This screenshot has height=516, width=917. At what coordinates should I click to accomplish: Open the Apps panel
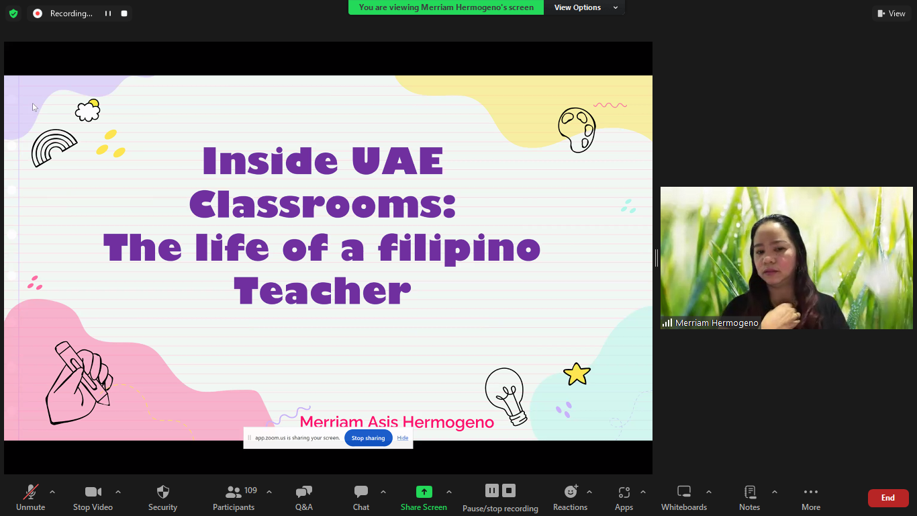point(624,497)
